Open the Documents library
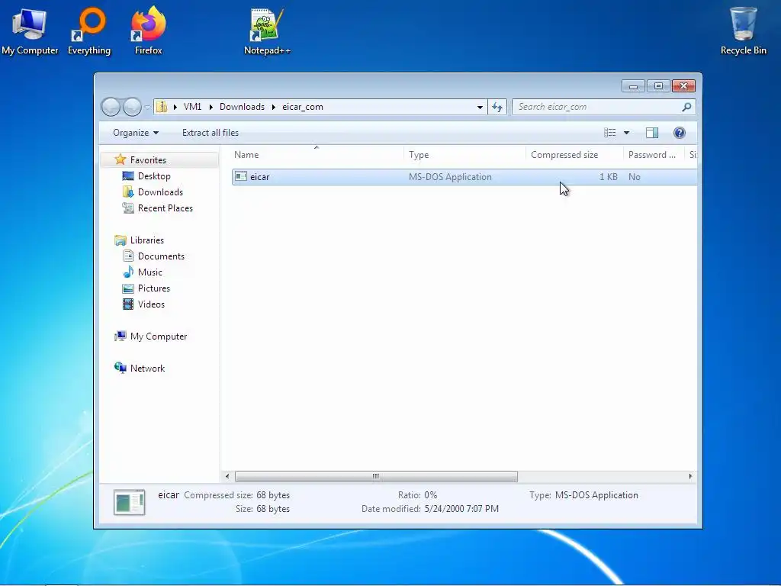 click(x=161, y=256)
